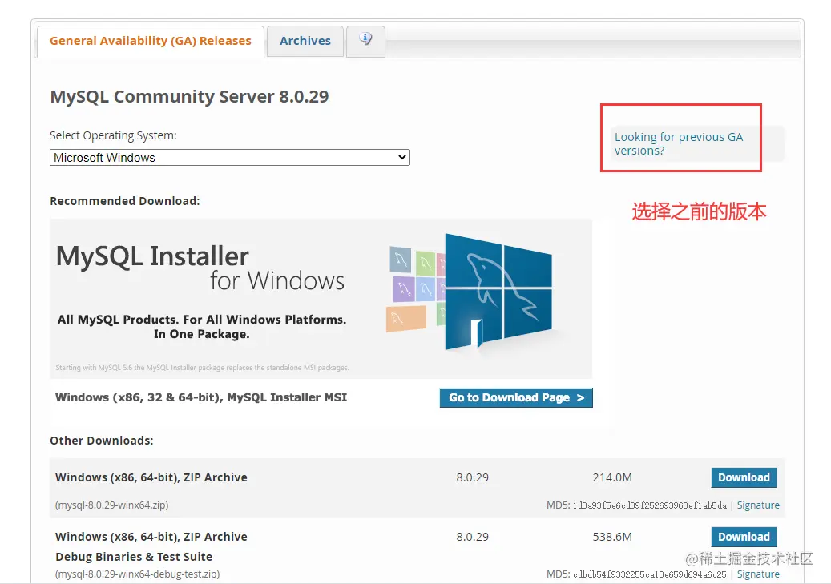Select the filename '(mysql-8.0.29-winx64-debug-test.zip)'
Screen dimensions: 831x584
point(137,574)
